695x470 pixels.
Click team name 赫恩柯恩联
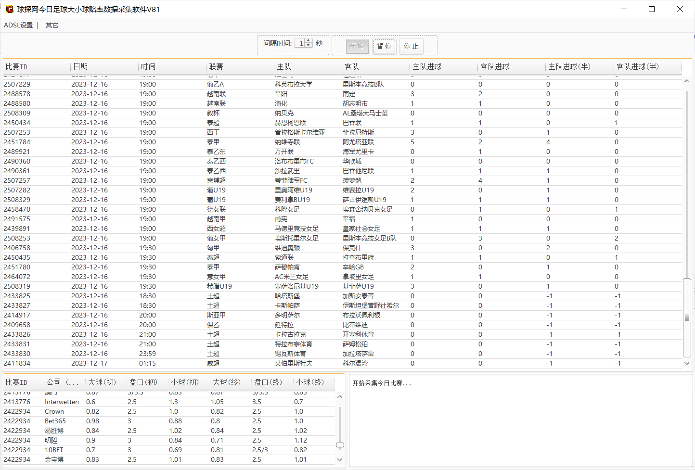point(290,123)
